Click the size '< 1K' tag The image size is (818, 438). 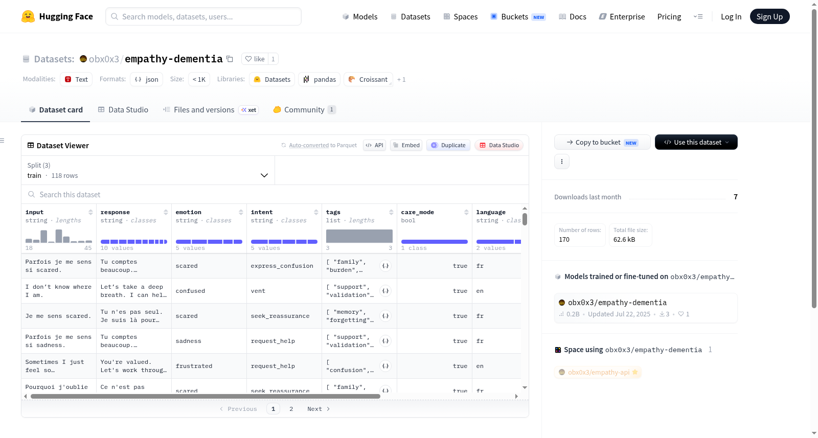[199, 79]
